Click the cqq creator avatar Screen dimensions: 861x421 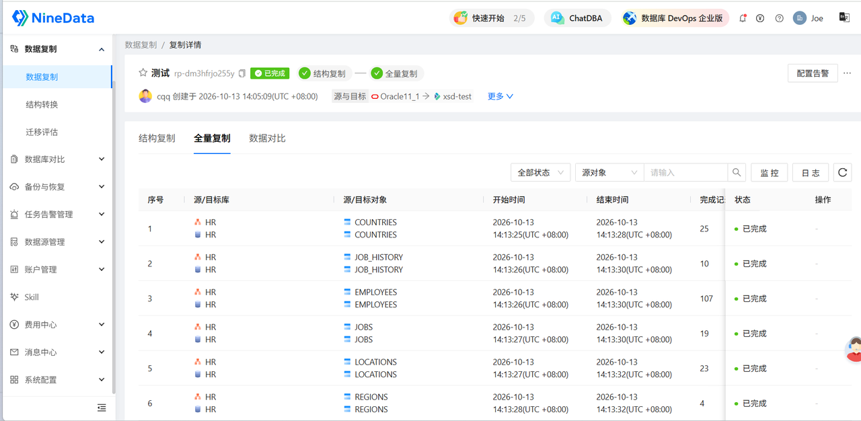(145, 96)
